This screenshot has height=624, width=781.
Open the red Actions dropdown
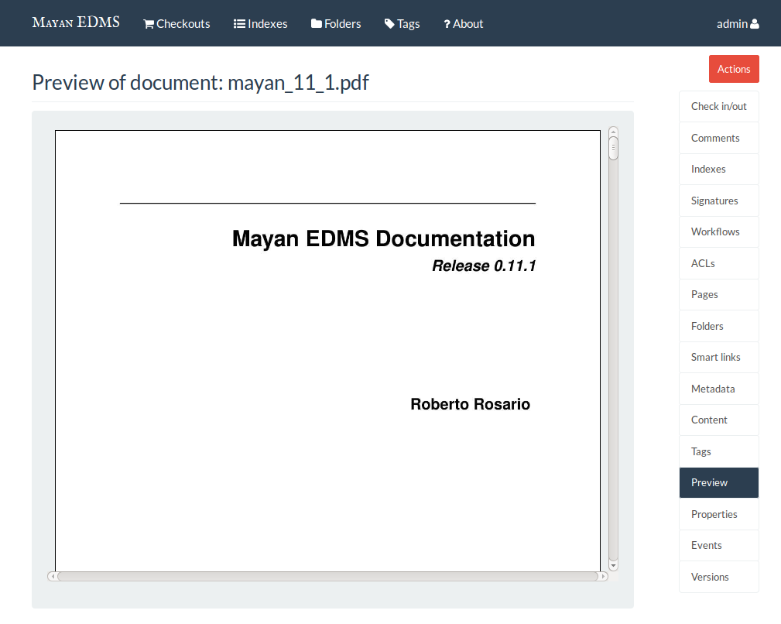click(734, 69)
